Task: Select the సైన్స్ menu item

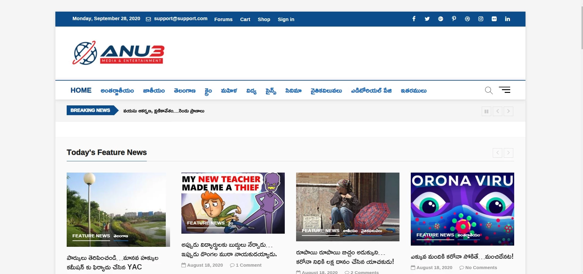Action: tap(271, 91)
